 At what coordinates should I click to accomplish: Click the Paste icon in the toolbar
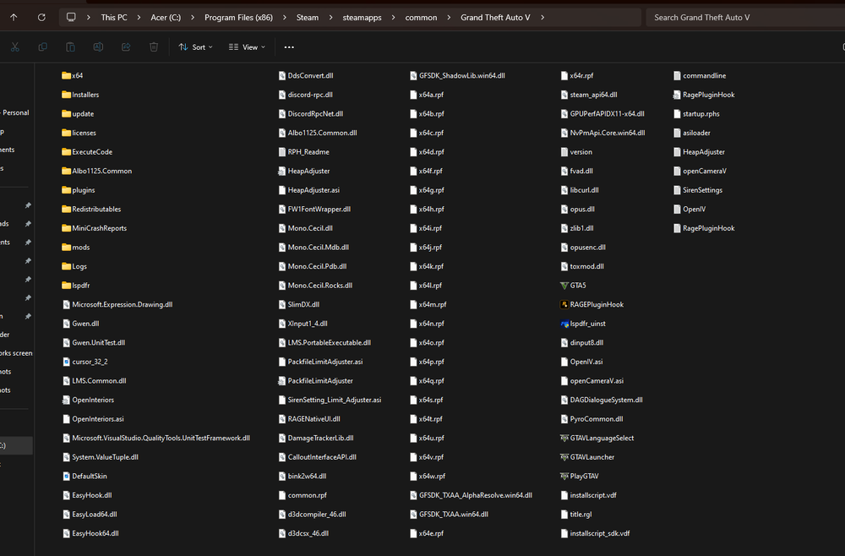point(70,47)
